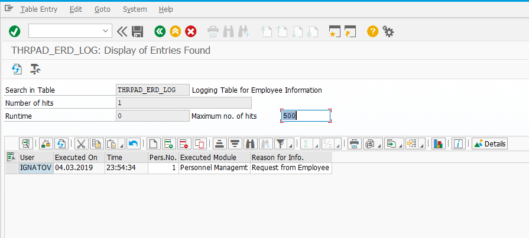529x238 pixels.
Task: Click the Save diskette icon
Action: click(137, 32)
